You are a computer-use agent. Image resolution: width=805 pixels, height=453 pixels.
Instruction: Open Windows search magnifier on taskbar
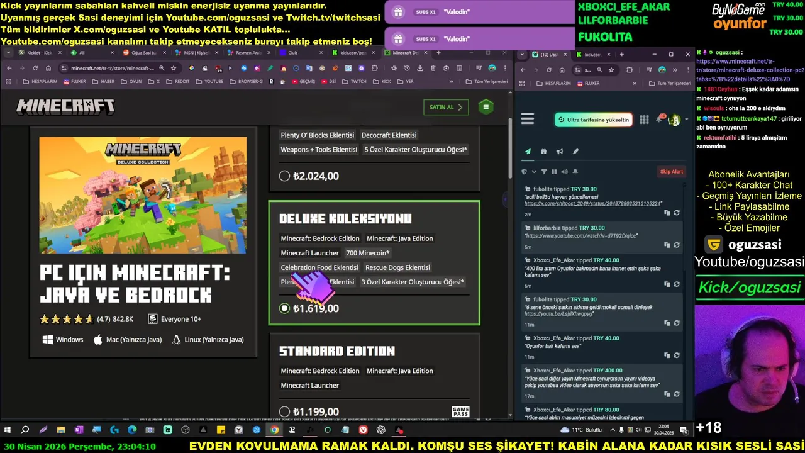click(25, 430)
